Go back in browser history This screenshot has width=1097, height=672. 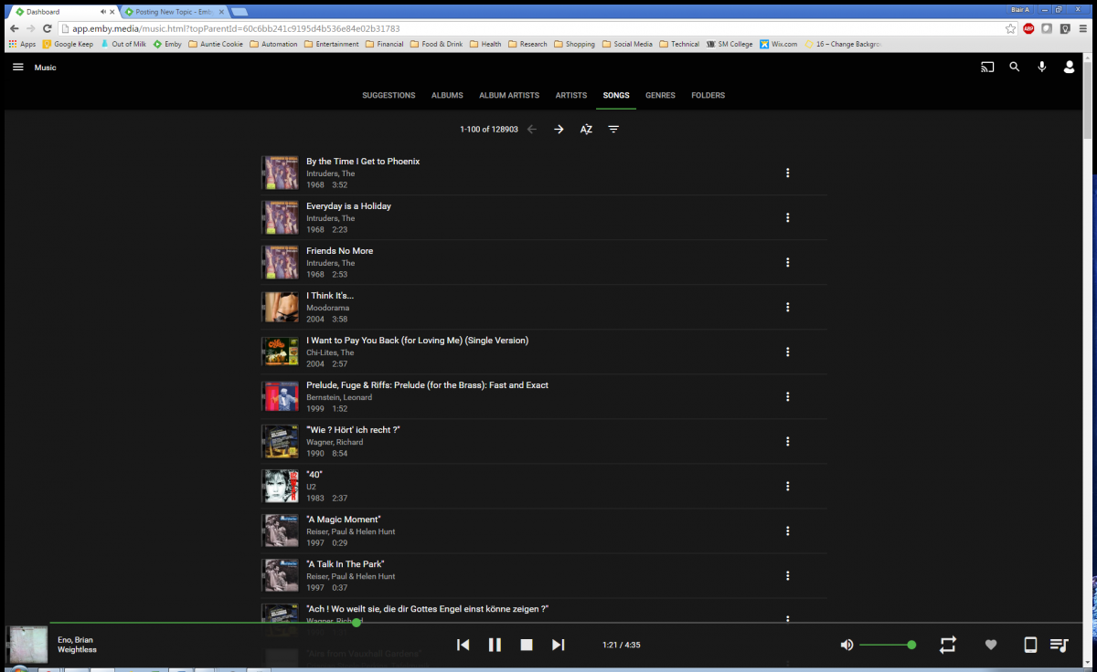pyautogui.click(x=14, y=28)
